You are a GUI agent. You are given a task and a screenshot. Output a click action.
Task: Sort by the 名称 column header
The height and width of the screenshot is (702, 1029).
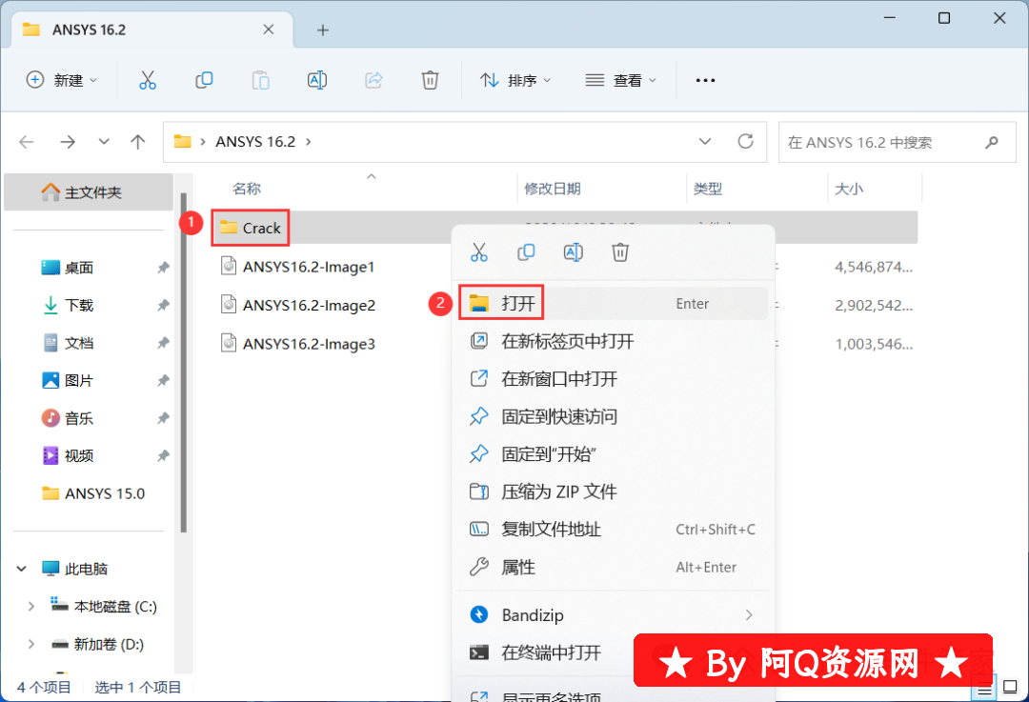pos(247,189)
